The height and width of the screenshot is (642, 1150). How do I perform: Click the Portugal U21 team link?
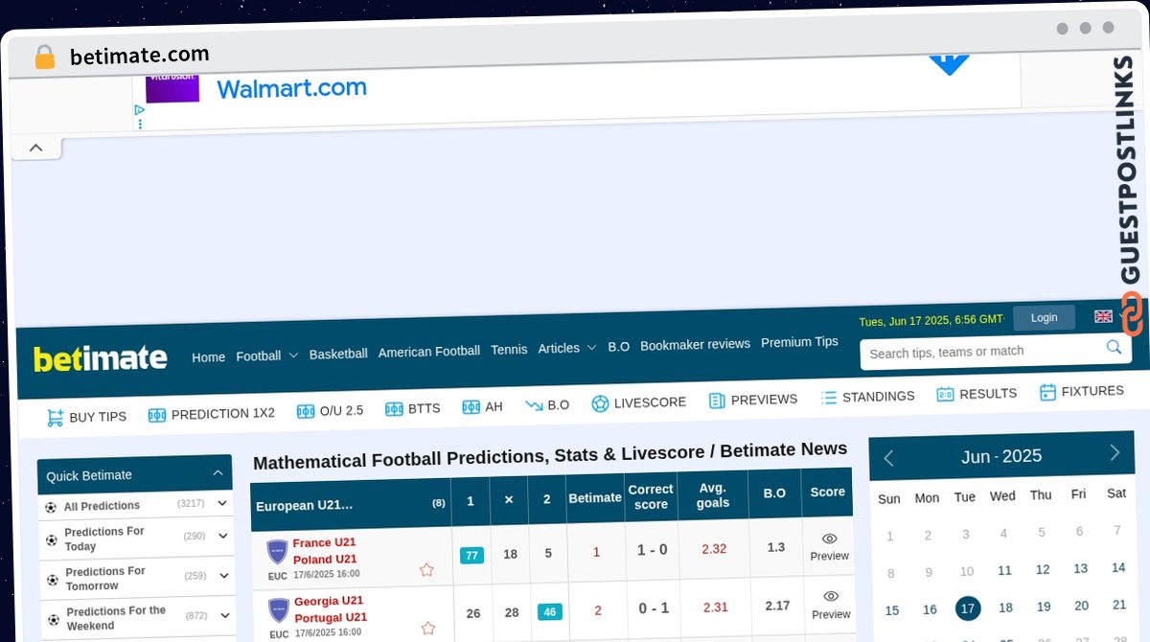coord(331,617)
